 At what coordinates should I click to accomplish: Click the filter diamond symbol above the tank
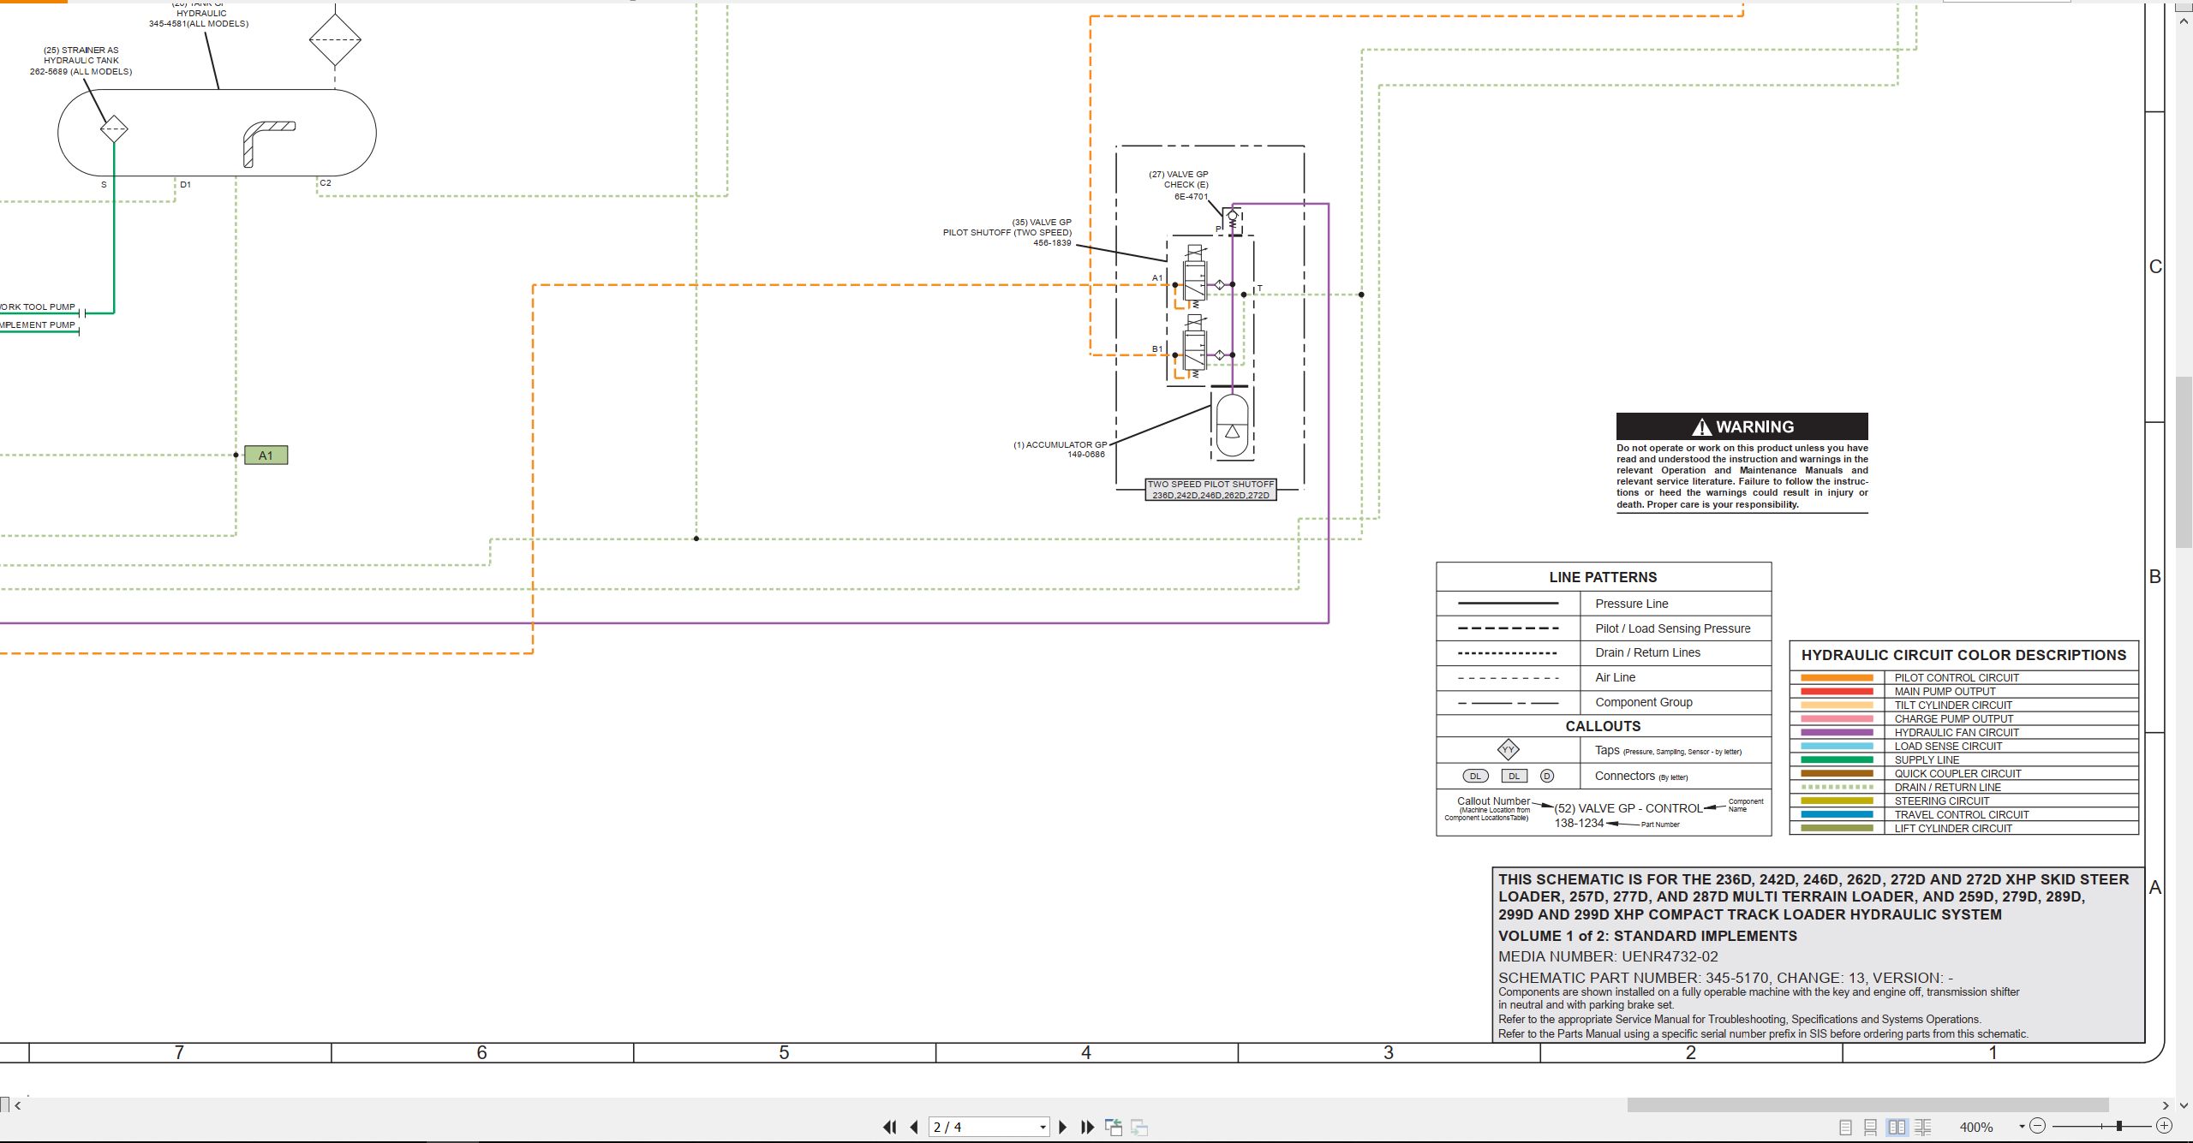click(x=335, y=39)
